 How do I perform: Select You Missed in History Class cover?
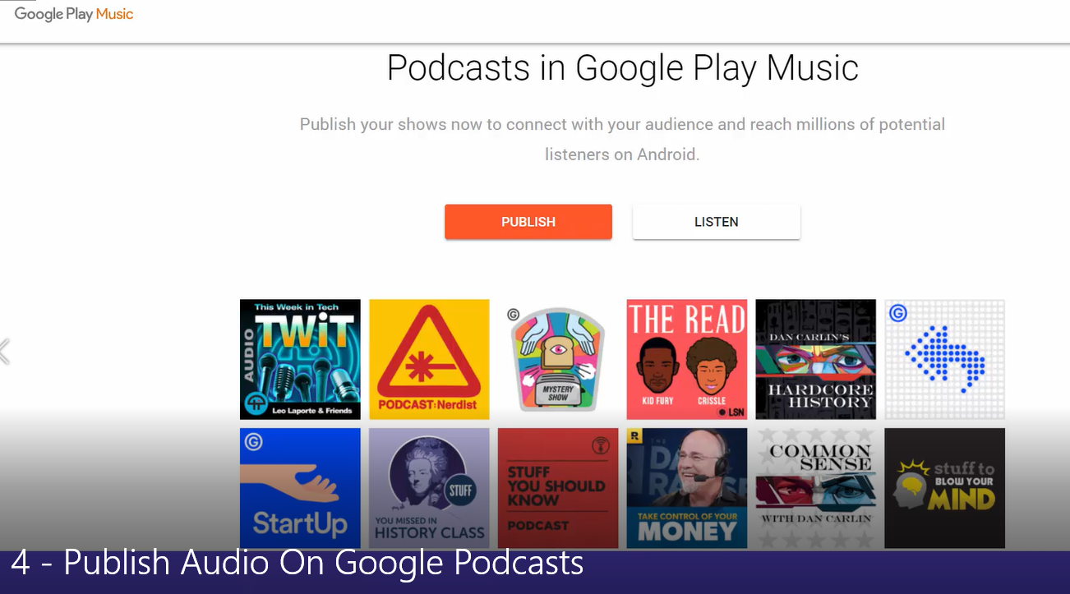[x=429, y=488]
